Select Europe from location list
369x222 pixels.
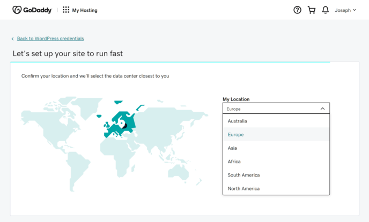(x=276, y=134)
